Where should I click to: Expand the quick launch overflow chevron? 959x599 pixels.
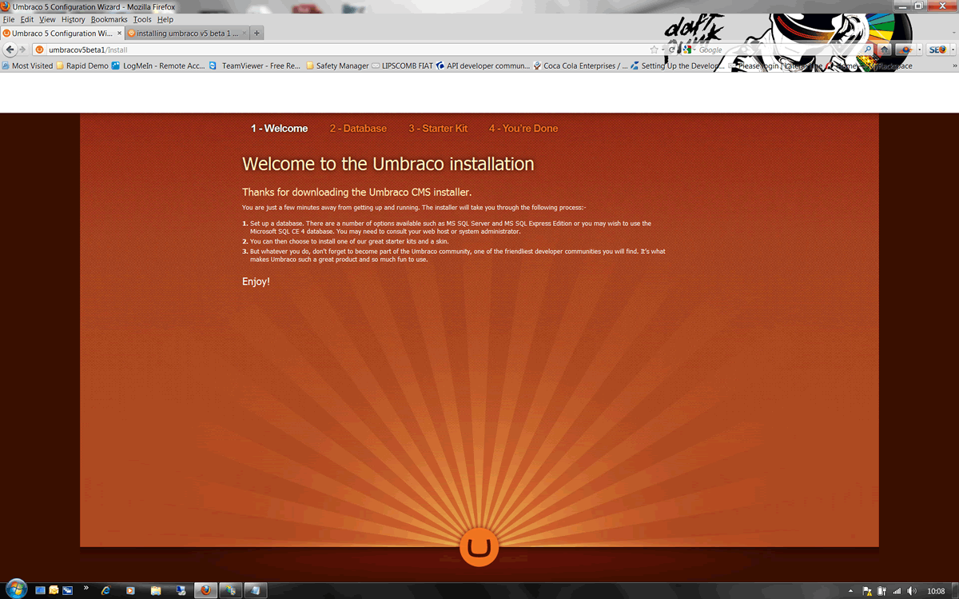86,589
